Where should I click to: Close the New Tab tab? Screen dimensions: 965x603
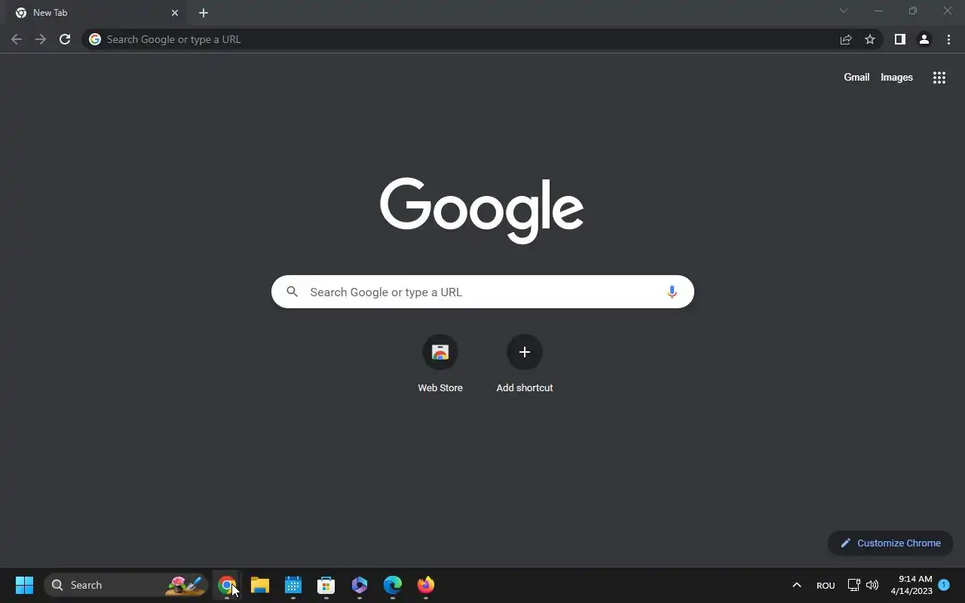pyautogui.click(x=175, y=13)
